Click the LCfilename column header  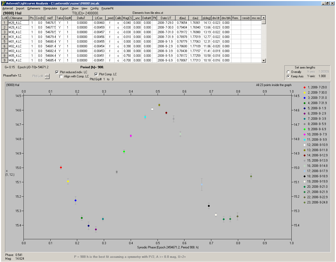tap(18, 18)
